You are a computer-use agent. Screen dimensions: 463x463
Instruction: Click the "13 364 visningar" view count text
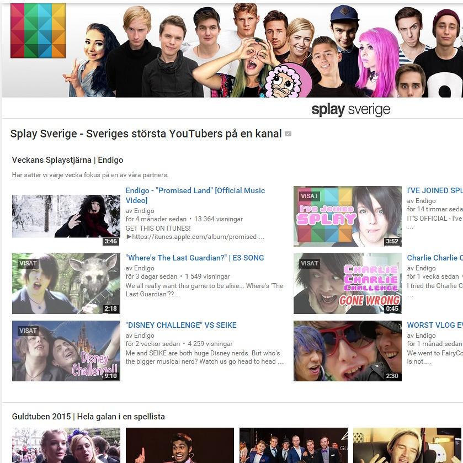219,219
